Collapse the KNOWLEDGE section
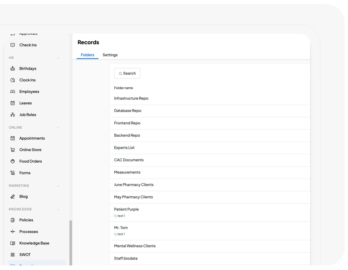Screen dimensions: 348x270 point(58,209)
